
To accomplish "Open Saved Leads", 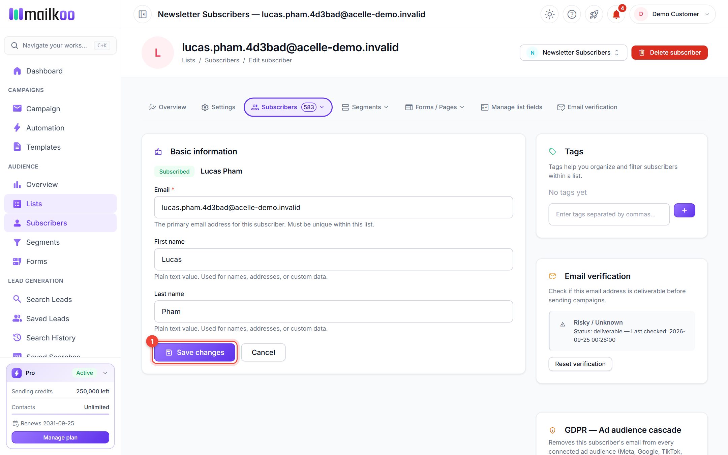I will (x=60, y=318).
